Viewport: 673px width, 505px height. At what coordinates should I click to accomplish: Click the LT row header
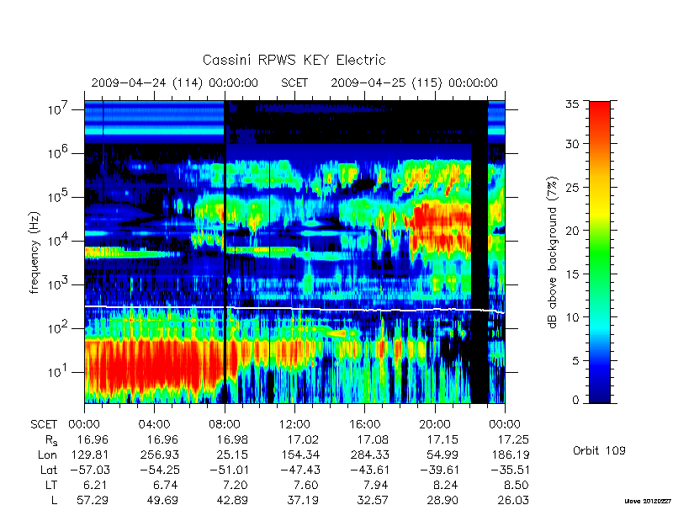coord(51,485)
